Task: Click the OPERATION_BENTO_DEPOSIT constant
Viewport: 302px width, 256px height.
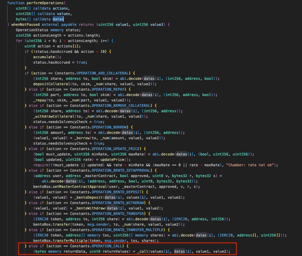Action: coord(117,192)
